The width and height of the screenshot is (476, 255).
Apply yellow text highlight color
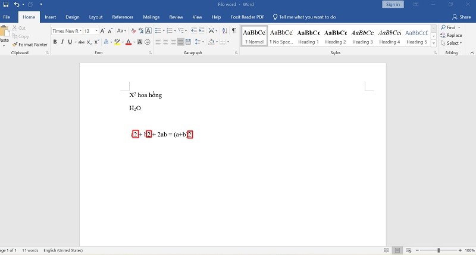coord(117,42)
